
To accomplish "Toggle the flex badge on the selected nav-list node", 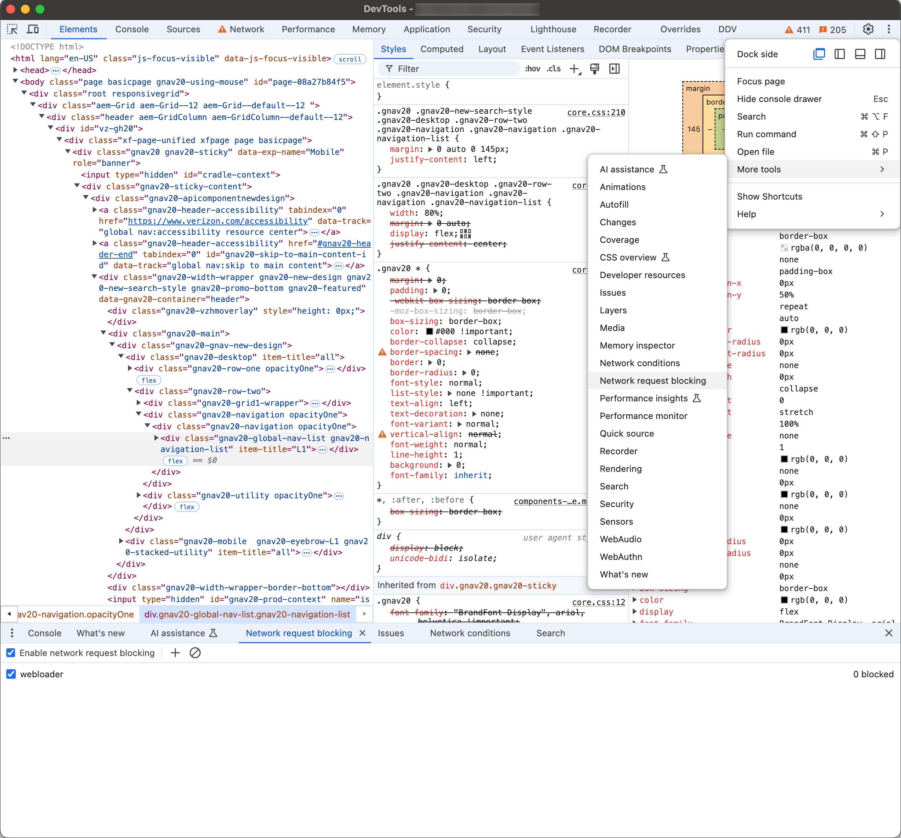I will 175,461.
